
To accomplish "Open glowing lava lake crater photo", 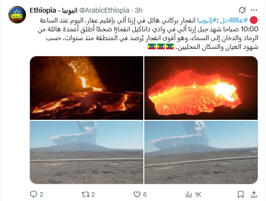I will pyautogui.click(x=201, y=88).
